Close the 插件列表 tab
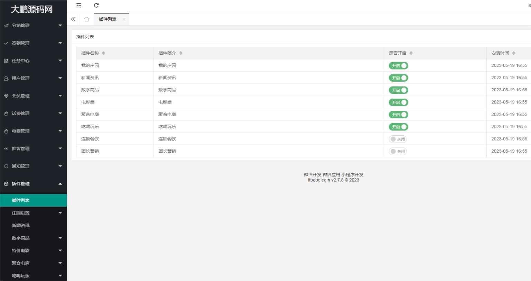The height and width of the screenshot is (281, 531). pyautogui.click(x=124, y=19)
